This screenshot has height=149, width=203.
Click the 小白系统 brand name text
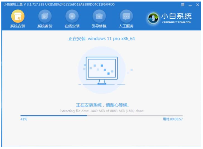pyautogui.click(x=176, y=16)
